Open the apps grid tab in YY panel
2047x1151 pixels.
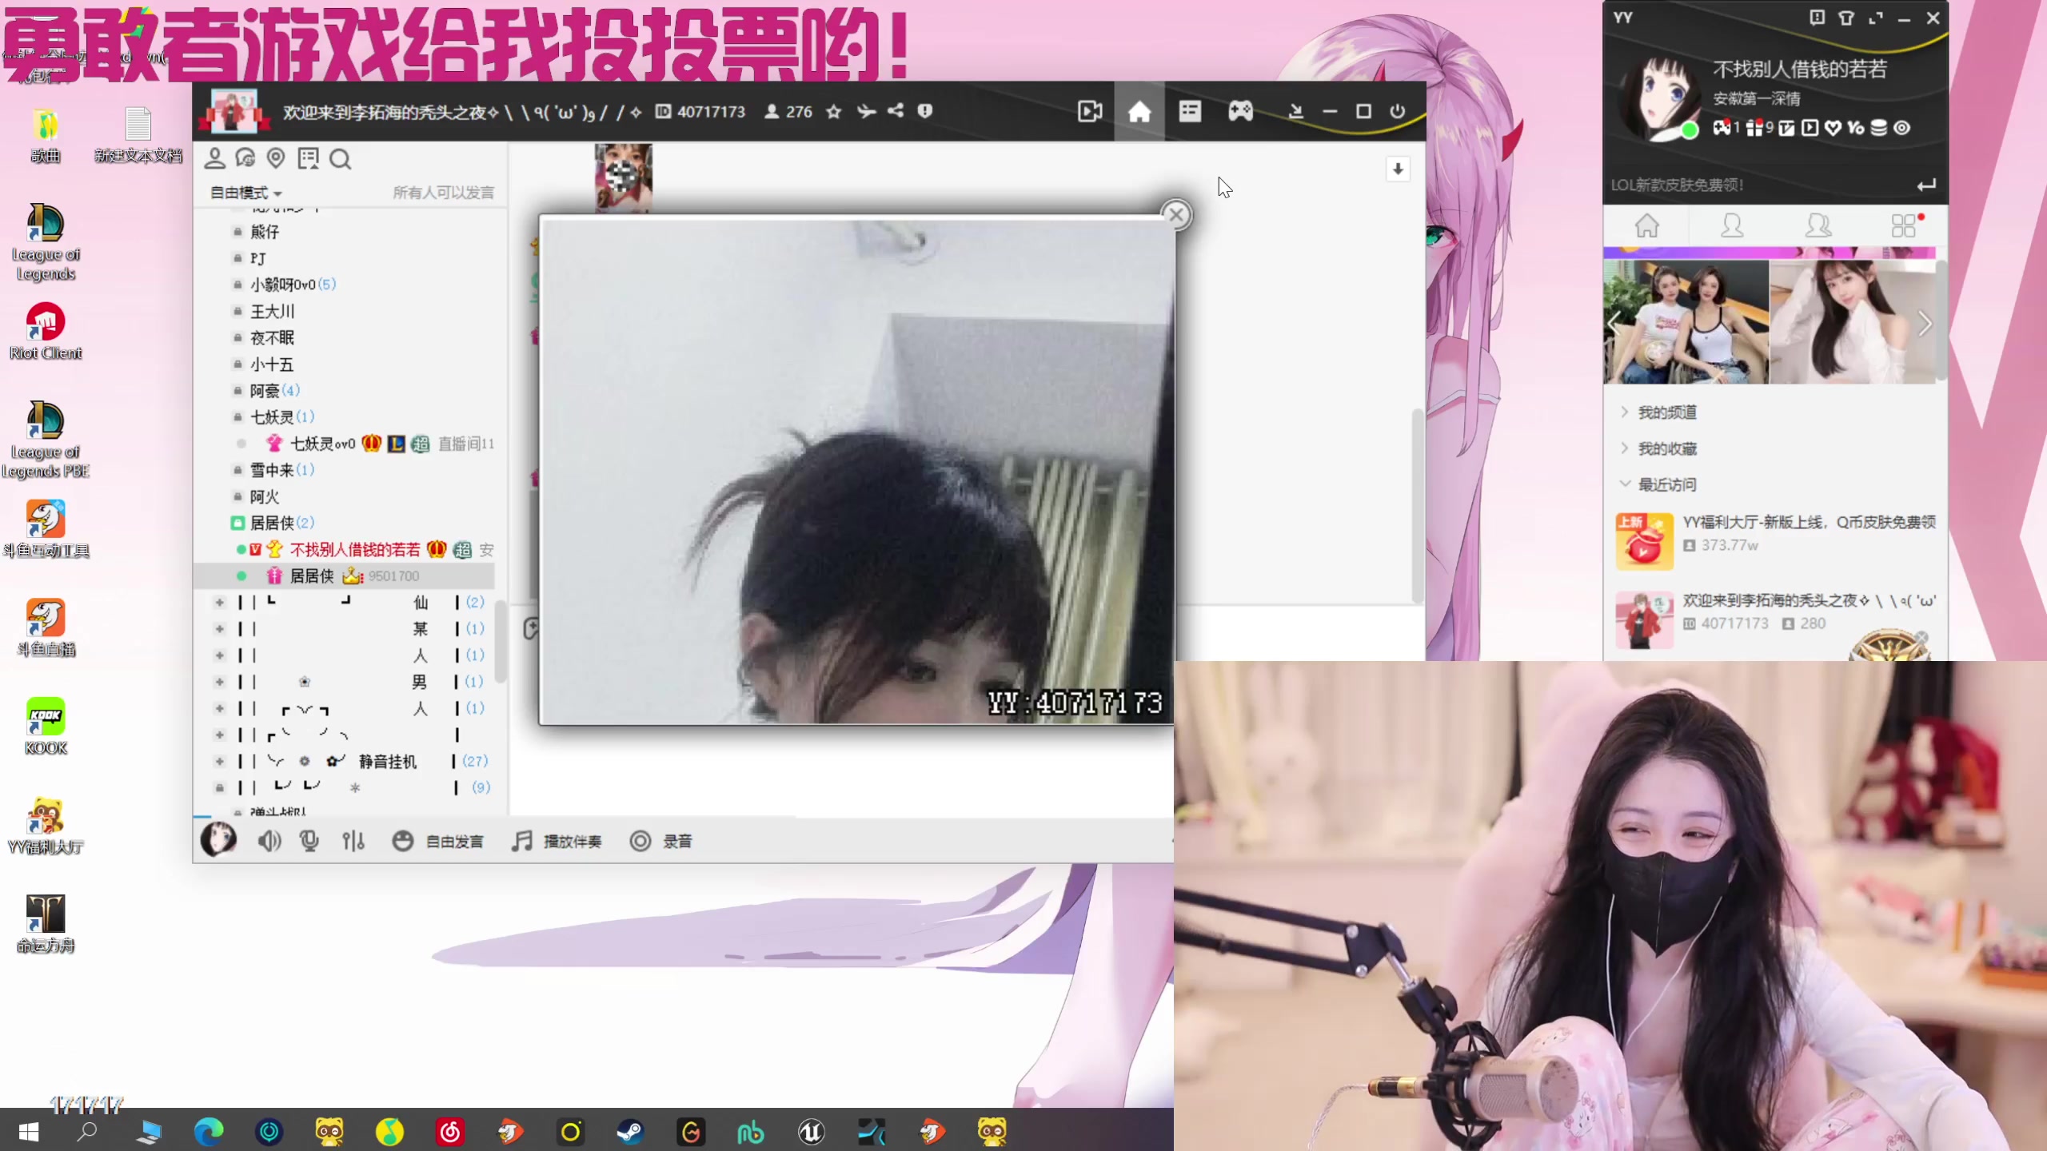pyautogui.click(x=1905, y=226)
